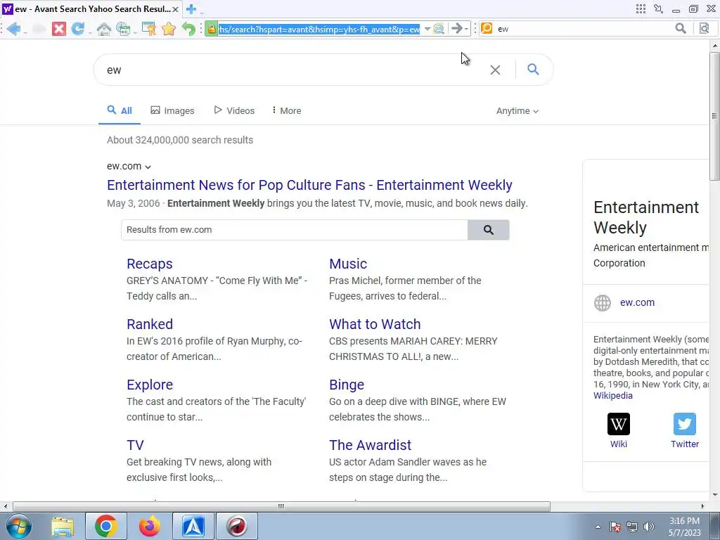Open dropdown arrow beside new tab button
This screenshot has height=540, width=720.
(202, 11)
